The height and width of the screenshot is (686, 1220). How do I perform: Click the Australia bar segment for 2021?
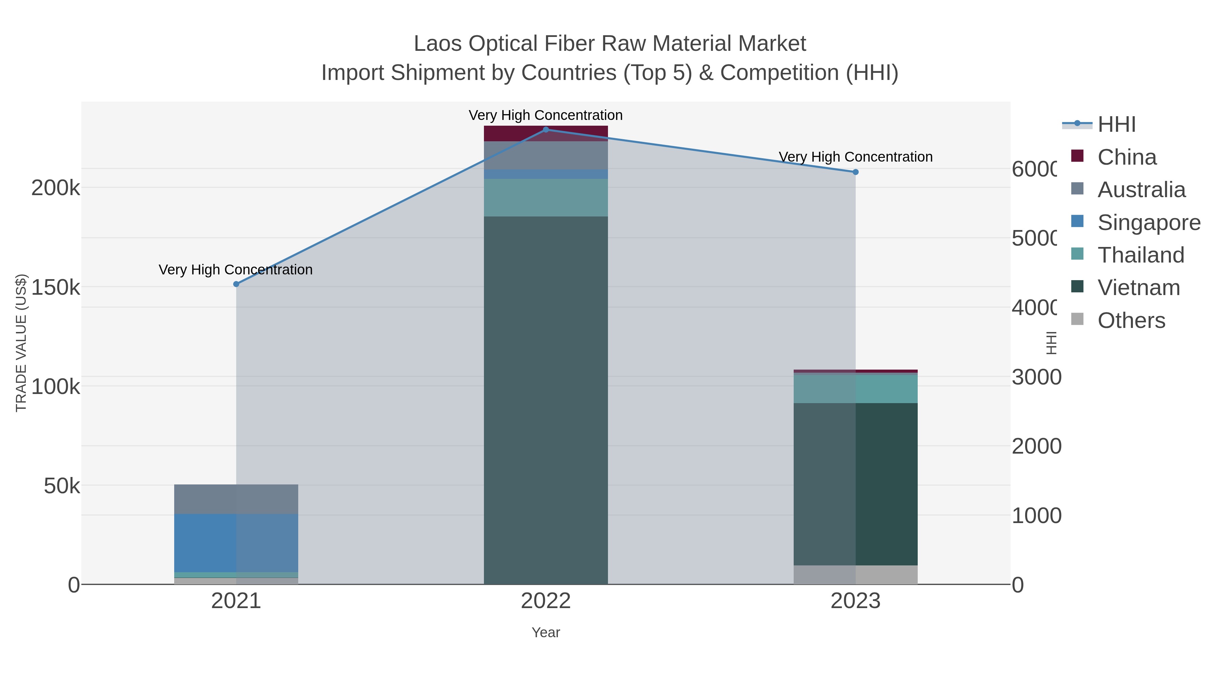236,499
